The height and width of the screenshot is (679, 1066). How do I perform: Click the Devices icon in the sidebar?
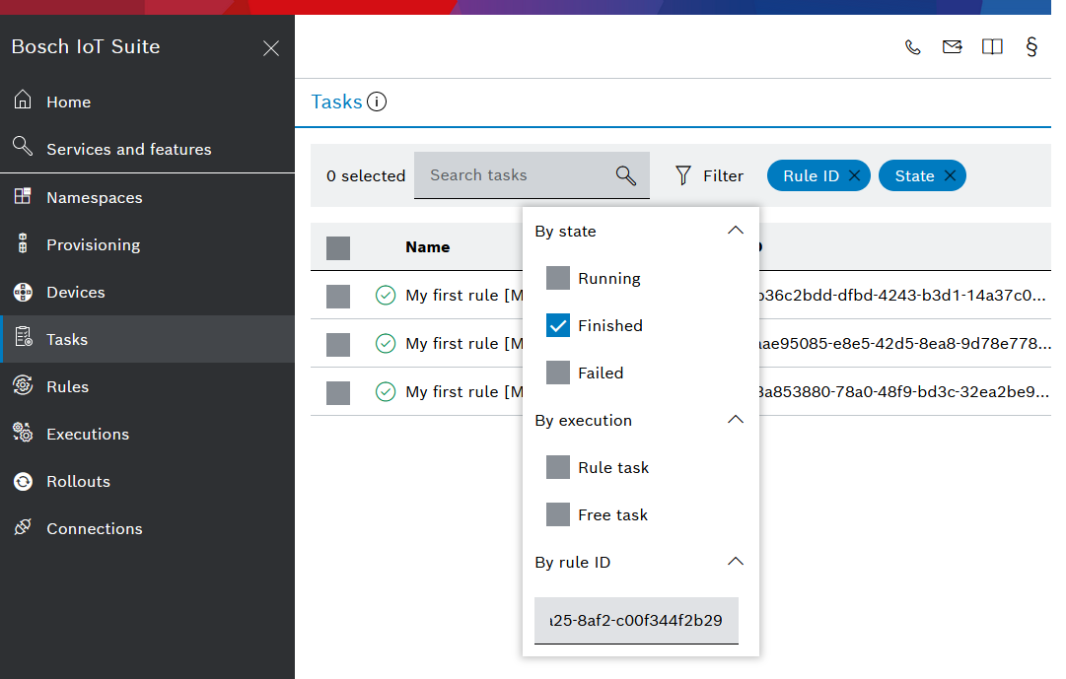[23, 293]
